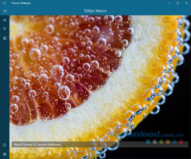
Task: Set image as desktop wallpaper icon
Action: 5,29
